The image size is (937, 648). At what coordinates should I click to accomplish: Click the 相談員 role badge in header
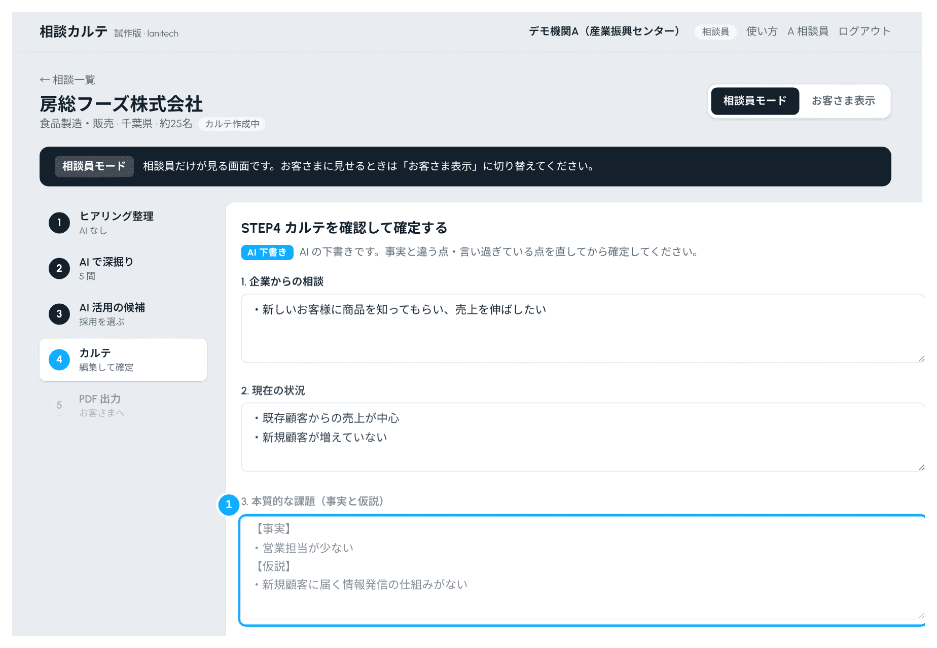pyautogui.click(x=715, y=31)
